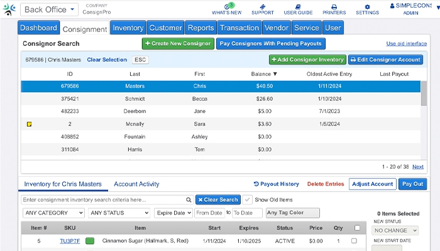
Task: Check the select-all checkbox in inventory header
Action: pos(357,228)
